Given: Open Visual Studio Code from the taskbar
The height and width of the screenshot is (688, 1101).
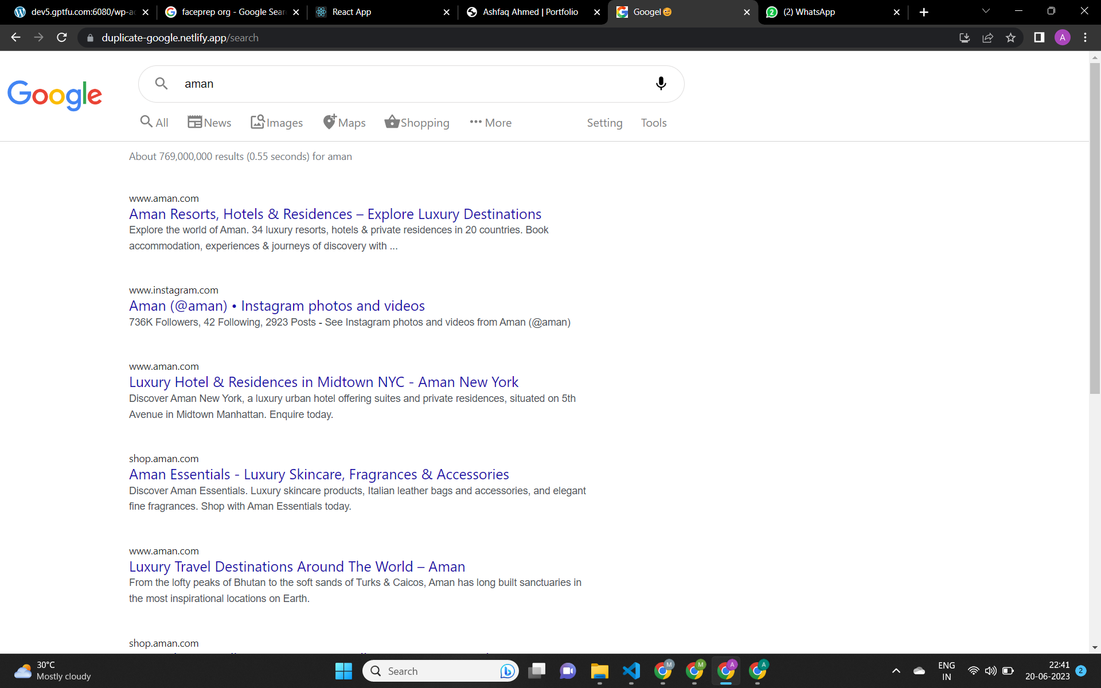Looking at the screenshot, I should pyautogui.click(x=631, y=671).
